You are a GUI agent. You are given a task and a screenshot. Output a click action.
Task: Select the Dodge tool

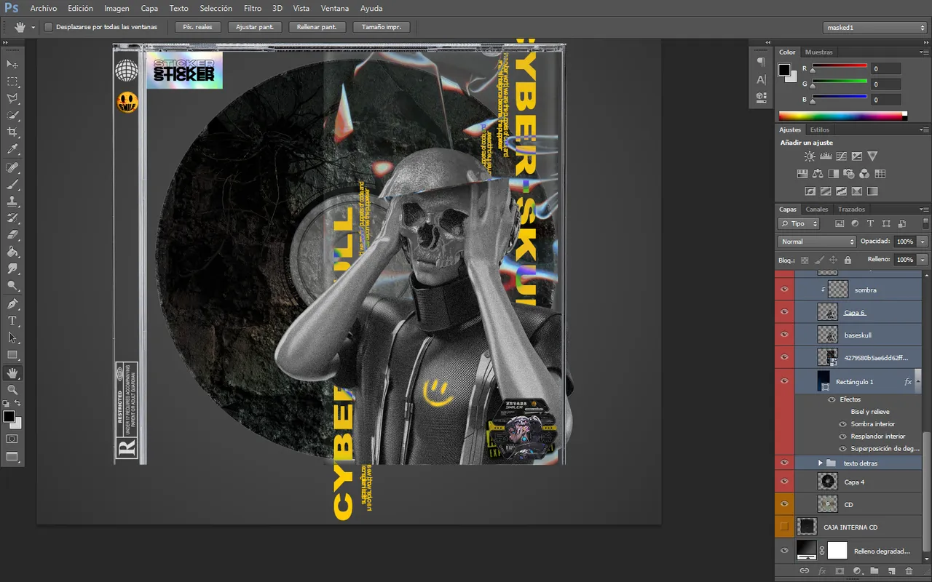(12, 286)
